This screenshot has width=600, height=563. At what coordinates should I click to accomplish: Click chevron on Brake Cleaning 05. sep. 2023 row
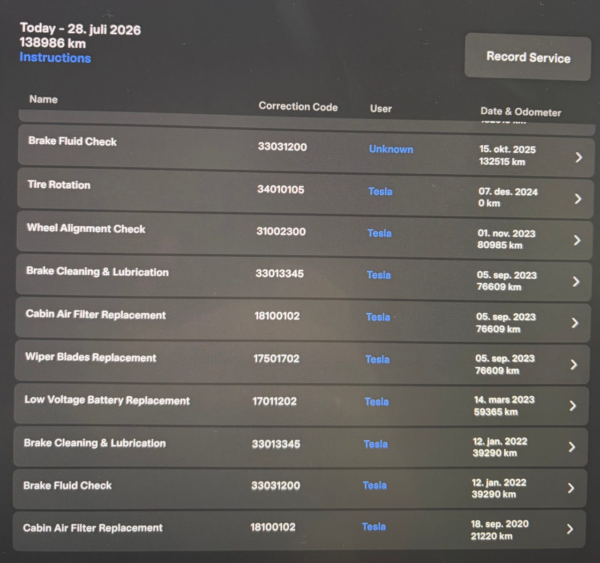pyautogui.click(x=576, y=281)
